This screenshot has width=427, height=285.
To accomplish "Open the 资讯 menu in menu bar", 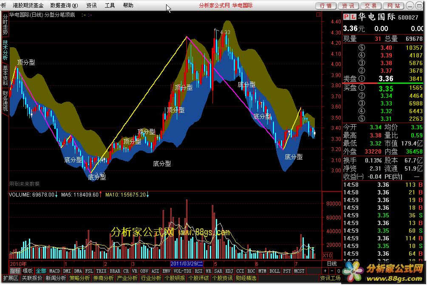I will click(91, 5).
